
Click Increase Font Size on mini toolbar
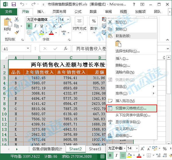(142, 149)
